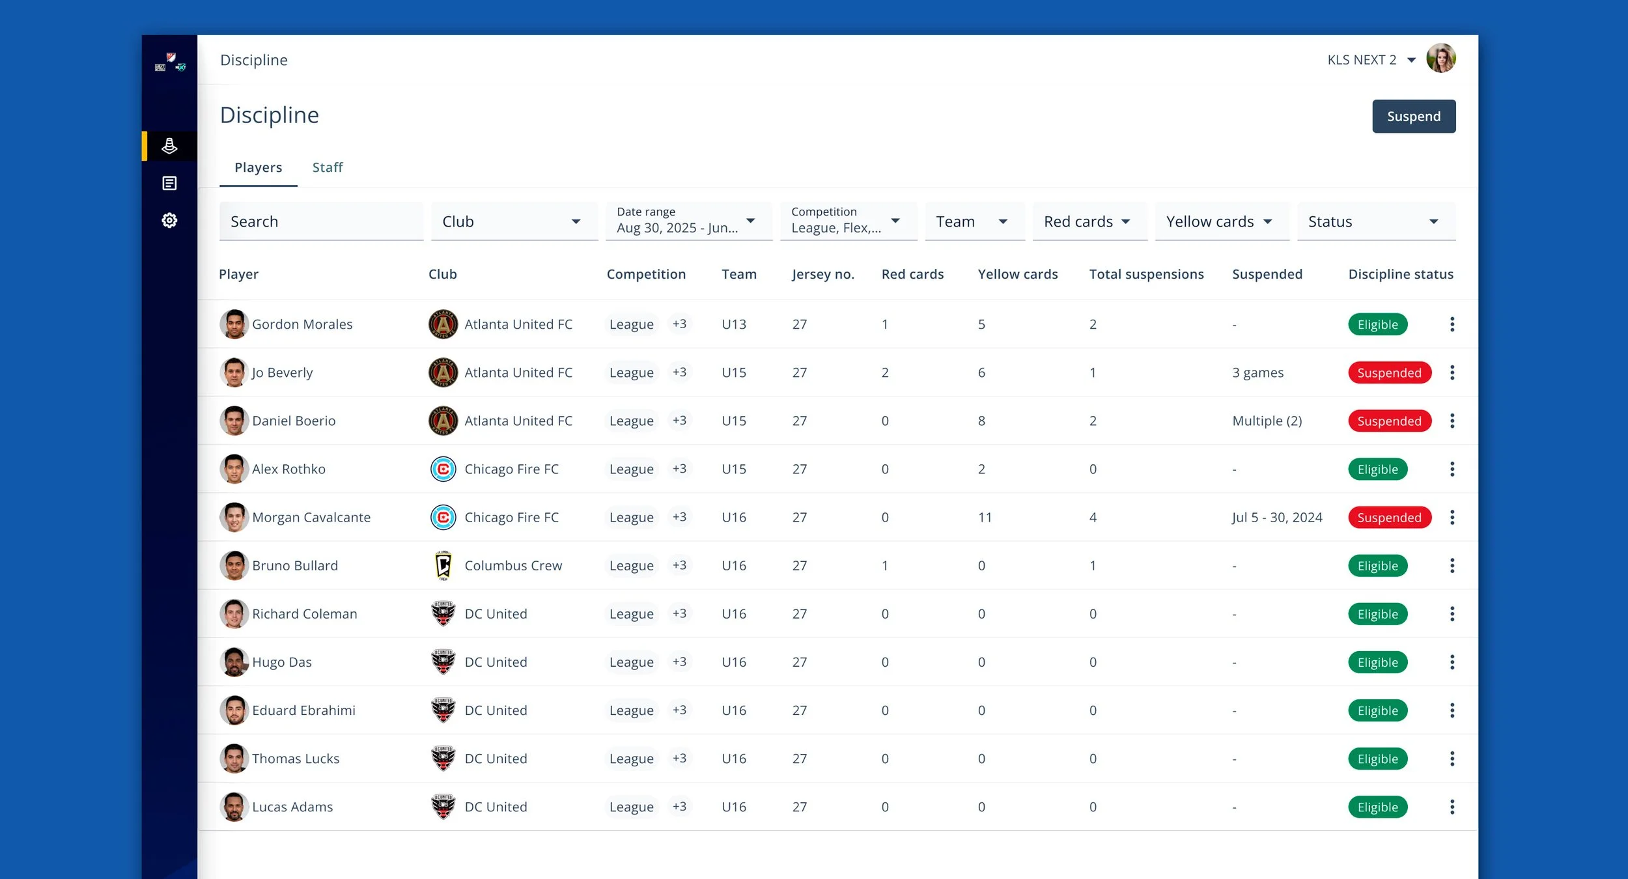The width and height of the screenshot is (1628, 879).
Task: Expand the Club filter dropdown
Action: click(x=513, y=221)
